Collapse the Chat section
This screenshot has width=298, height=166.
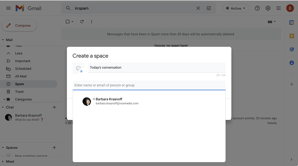3,107
